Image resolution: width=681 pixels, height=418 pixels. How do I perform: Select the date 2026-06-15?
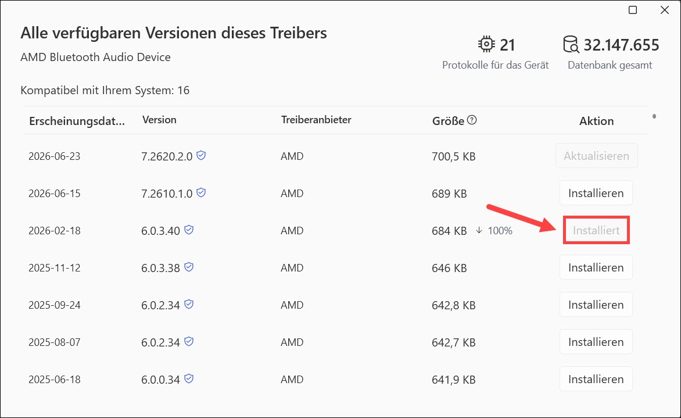(x=55, y=194)
